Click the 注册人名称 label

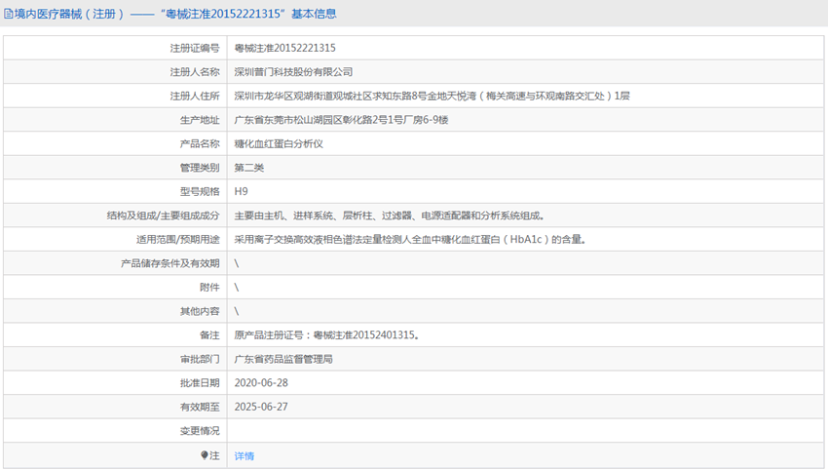[194, 72]
